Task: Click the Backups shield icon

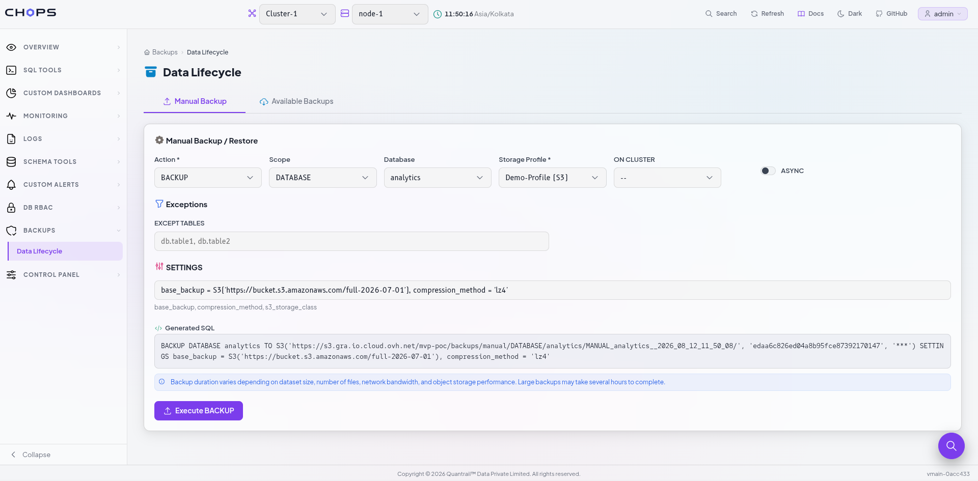Action: point(11,231)
